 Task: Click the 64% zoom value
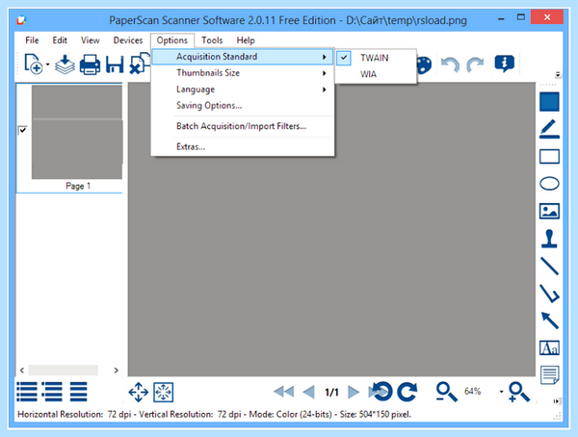coord(472,392)
